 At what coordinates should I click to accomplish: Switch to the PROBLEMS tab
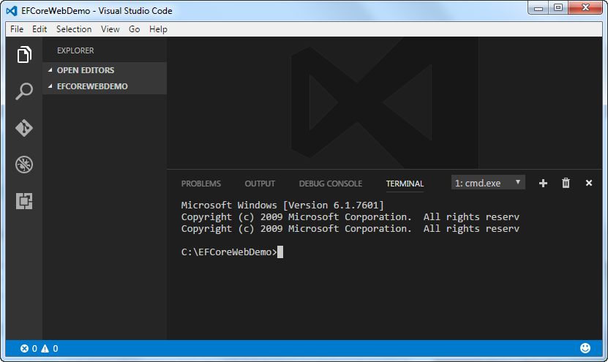(x=201, y=184)
